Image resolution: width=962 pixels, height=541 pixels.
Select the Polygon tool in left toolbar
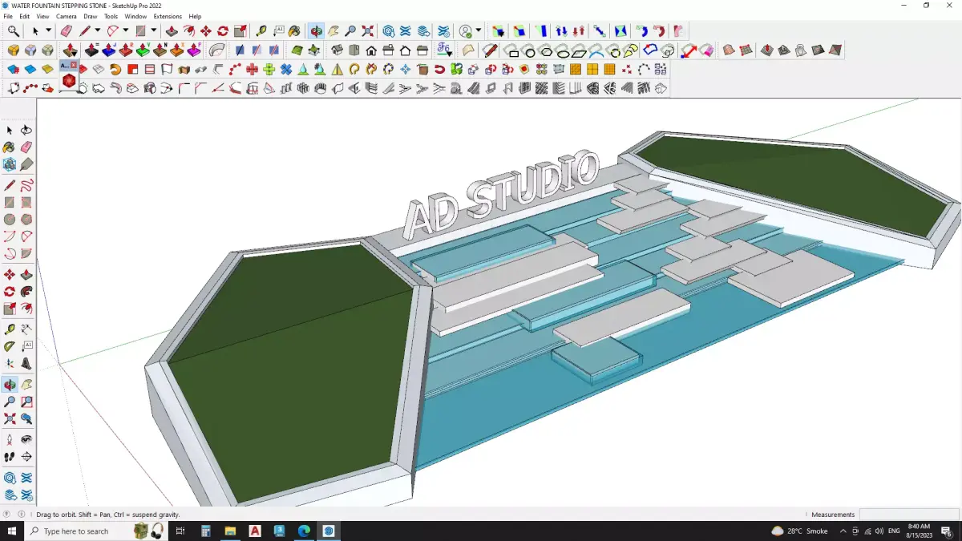(26, 219)
